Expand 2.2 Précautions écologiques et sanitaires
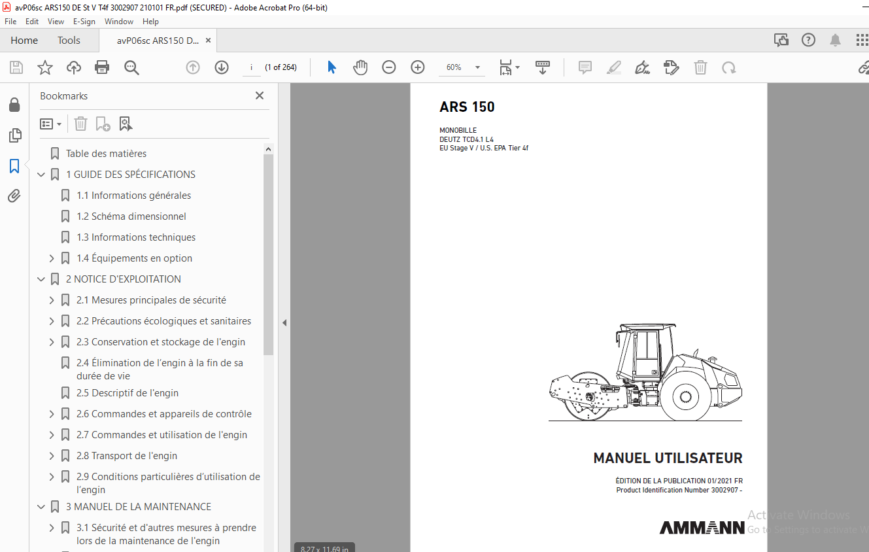The height and width of the screenshot is (552, 869). pos(52,321)
